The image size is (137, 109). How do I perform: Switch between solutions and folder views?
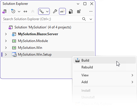pyautogui.click(x=4, y=11)
